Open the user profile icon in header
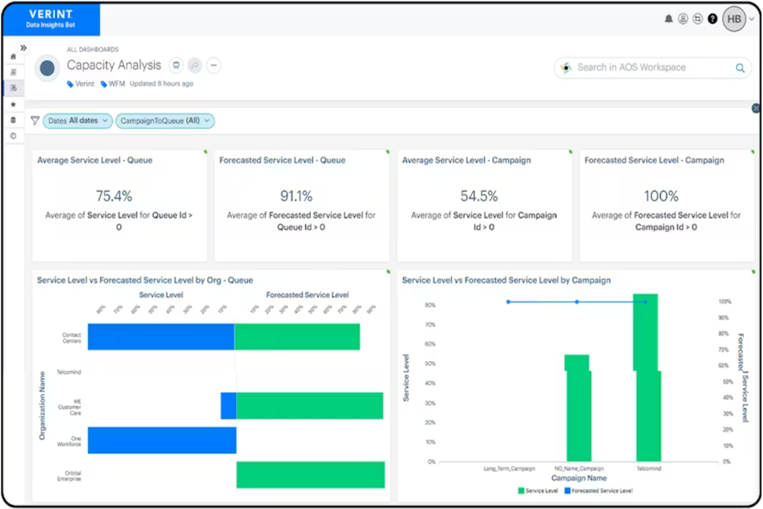The width and height of the screenshot is (763, 509). click(683, 19)
